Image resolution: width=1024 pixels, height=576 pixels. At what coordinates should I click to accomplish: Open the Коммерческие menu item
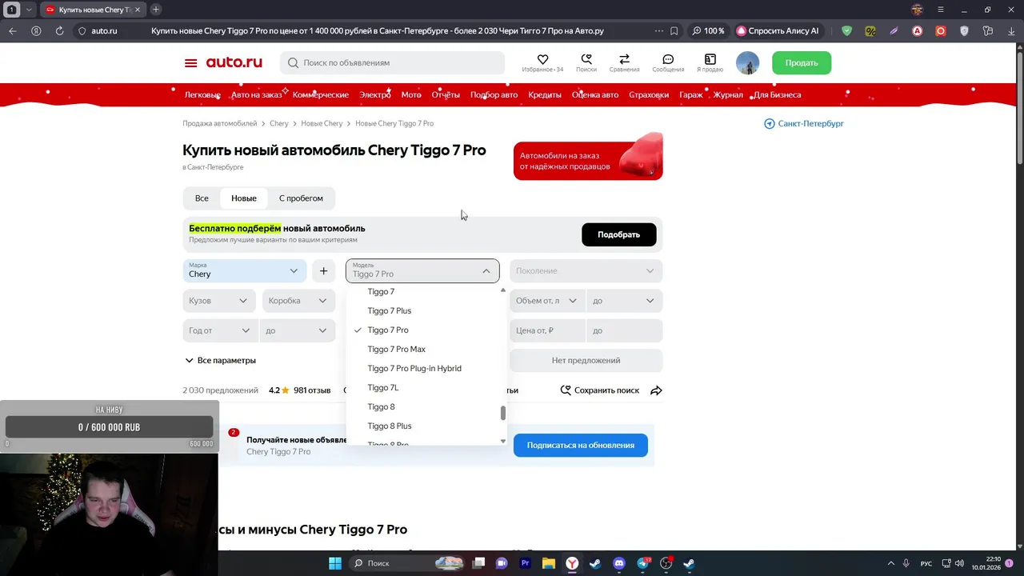coord(321,94)
